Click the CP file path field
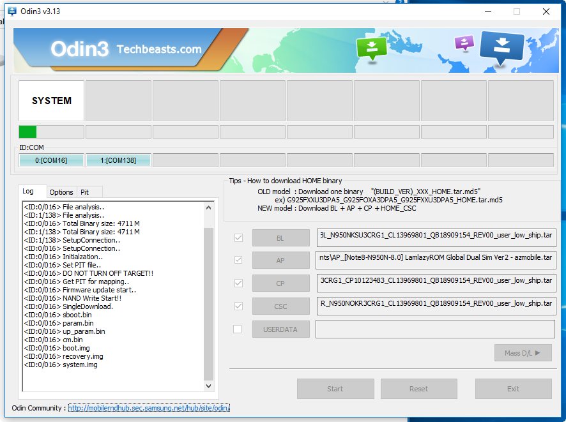 coord(436,283)
